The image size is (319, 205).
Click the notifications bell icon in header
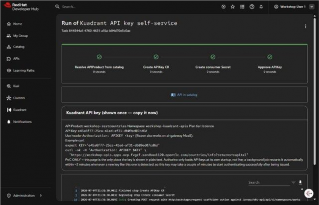(x=261, y=7)
